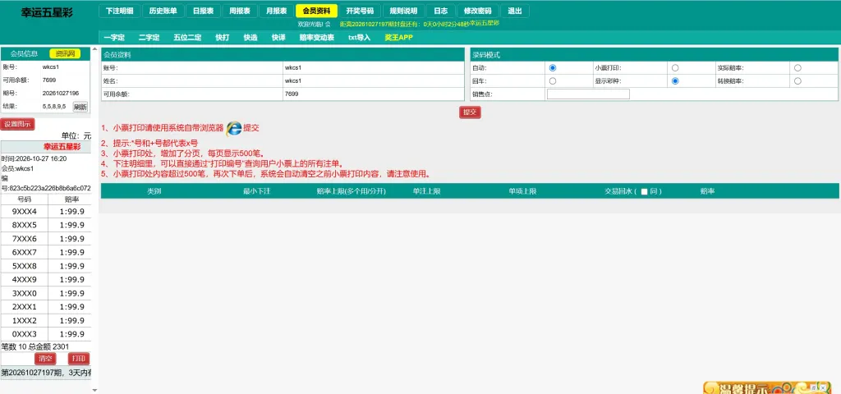The height and width of the screenshot is (394, 841).
Task: Go to 修改密码 page
Action: click(478, 11)
